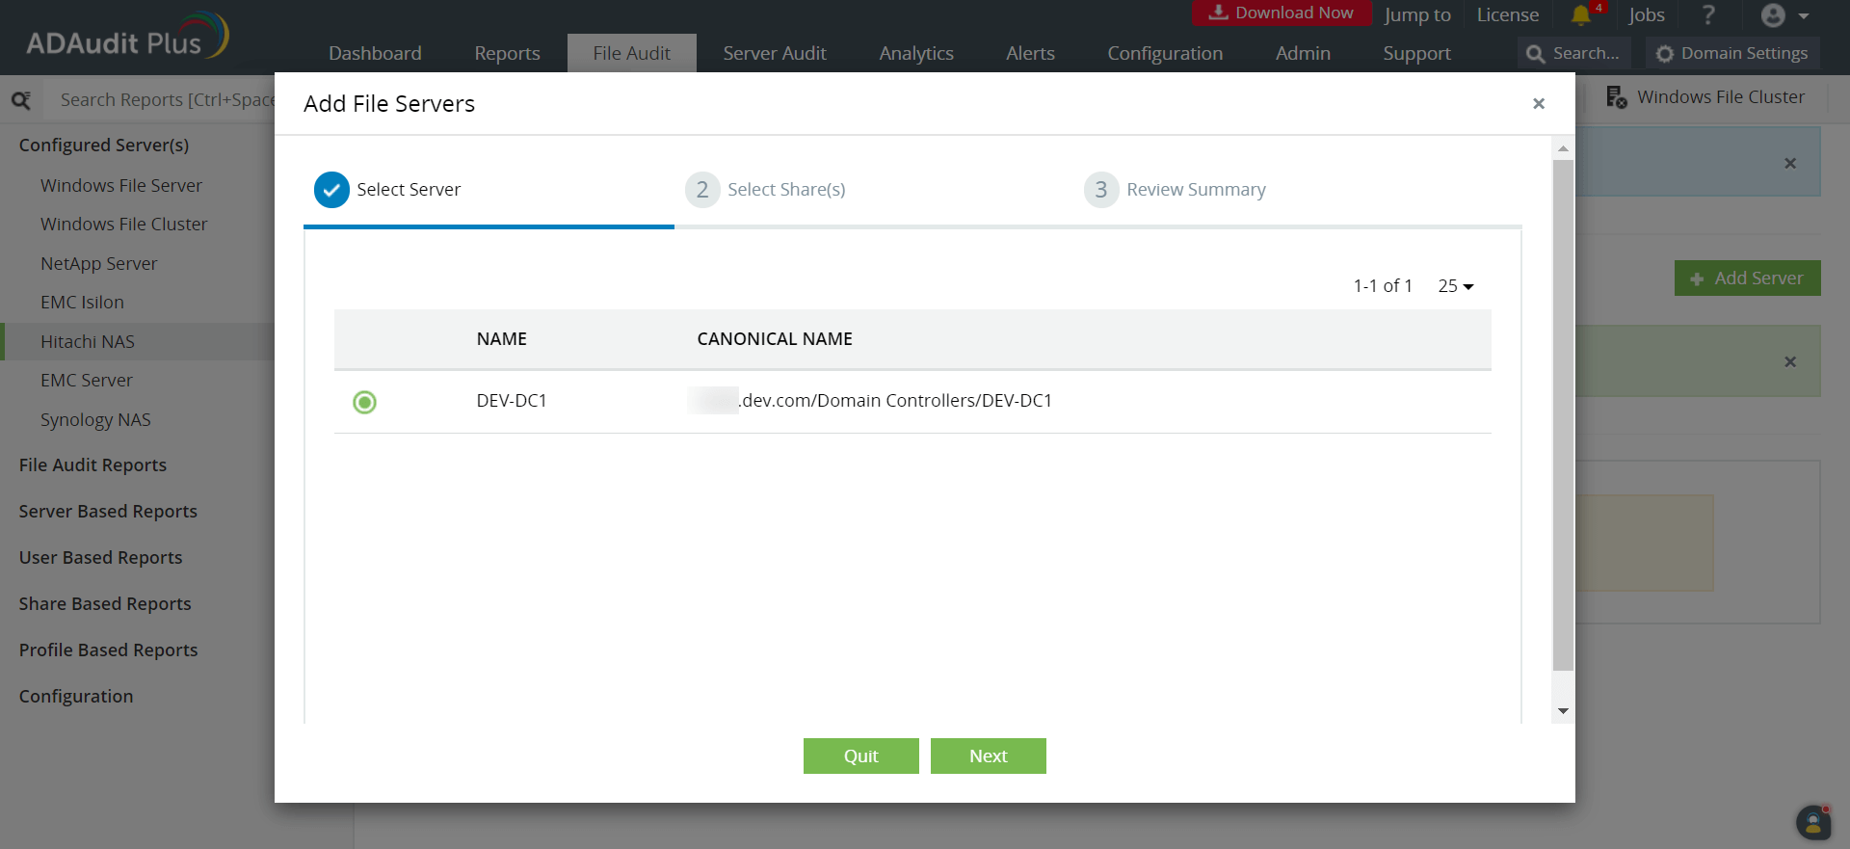The width and height of the screenshot is (1850, 849).
Task: Select EMC Server in the sidebar
Action: 87,380
